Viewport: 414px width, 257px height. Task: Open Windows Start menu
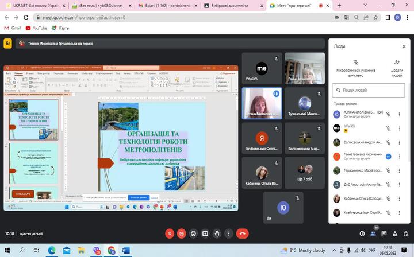[x=7, y=250]
